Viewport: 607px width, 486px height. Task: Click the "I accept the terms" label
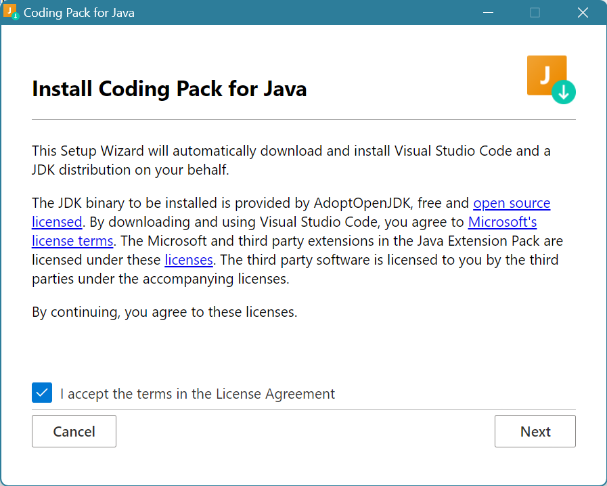click(198, 393)
